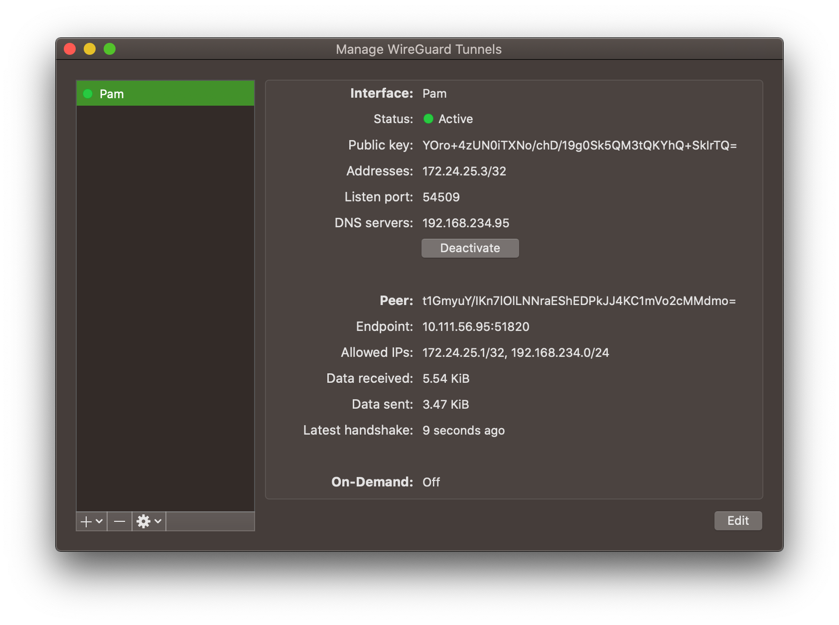The image size is (839, 625).
Task: Click the listen port value 54509
Action: tap(441, 197)
